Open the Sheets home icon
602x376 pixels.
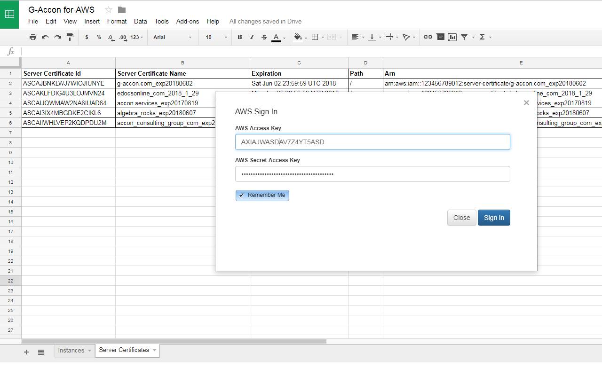(x=9, y=14)
